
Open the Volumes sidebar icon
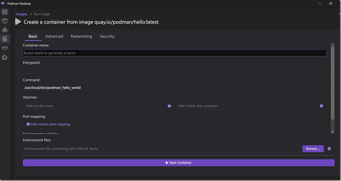click(x=5, y=48)
